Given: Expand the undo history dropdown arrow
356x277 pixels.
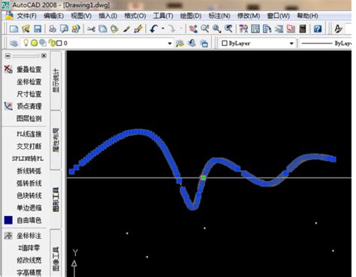Looking at the screenshot, I should coord(163,29).
